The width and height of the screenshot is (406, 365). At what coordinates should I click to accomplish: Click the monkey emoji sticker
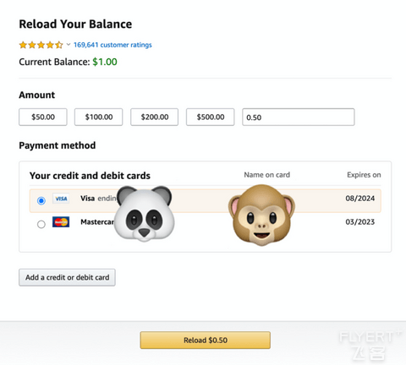pos(261,215)
